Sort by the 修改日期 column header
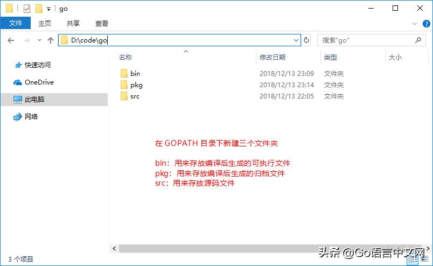Screen dimensions: 433x266 tap(273, 58)
